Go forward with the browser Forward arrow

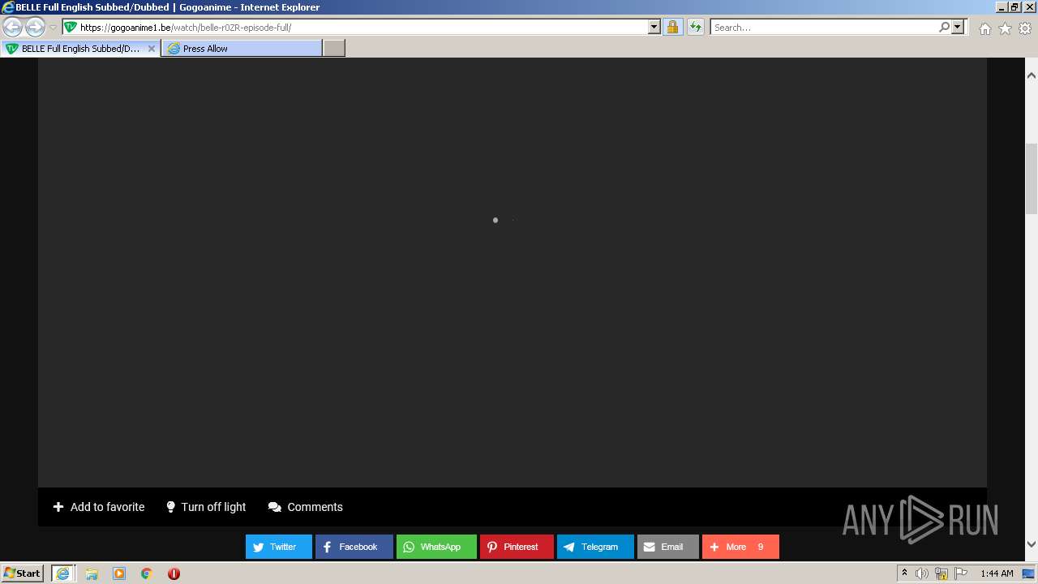(x=35, y=28)
